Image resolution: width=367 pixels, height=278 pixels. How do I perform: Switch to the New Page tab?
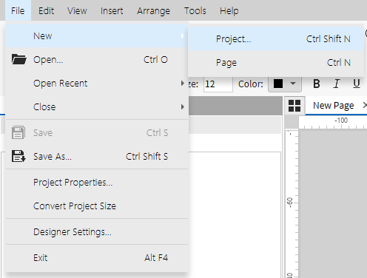coord(334,106)
